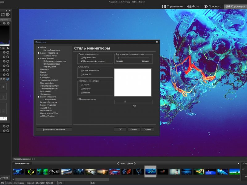Click Показать оригинал button

click(x=22, y=159)
